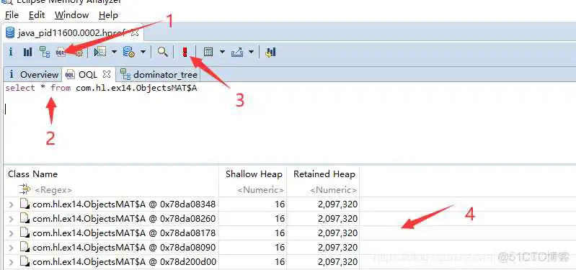This screenshot has width=576, height=270.
Task: Find object by address magnifier
Action: click(x=162, y=52)
